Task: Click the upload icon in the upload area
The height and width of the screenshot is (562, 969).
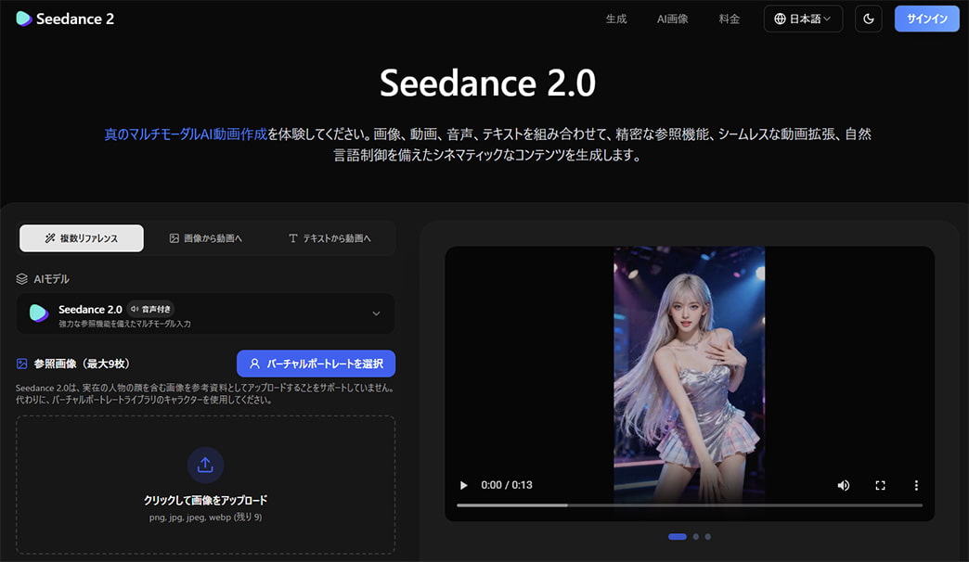Action: coord(205,465)
